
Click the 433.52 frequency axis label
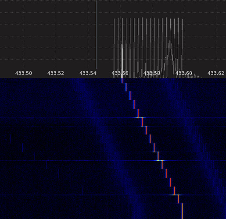click(x=56, y=73)
